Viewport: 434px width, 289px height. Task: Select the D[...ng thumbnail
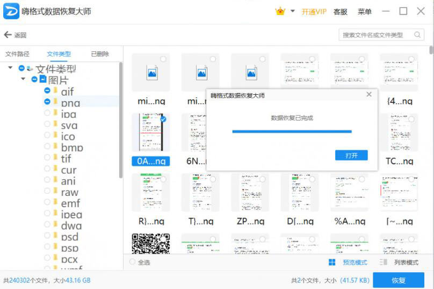[300, 193]
